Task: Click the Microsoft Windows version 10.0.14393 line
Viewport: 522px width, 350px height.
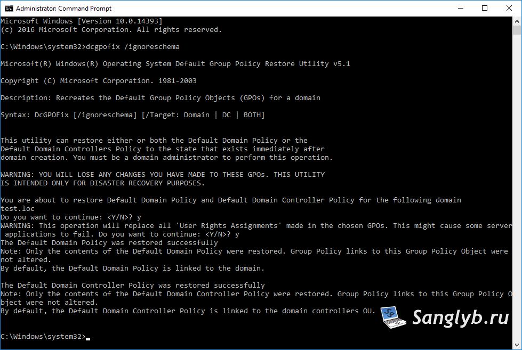Action: tap(82, 21)
